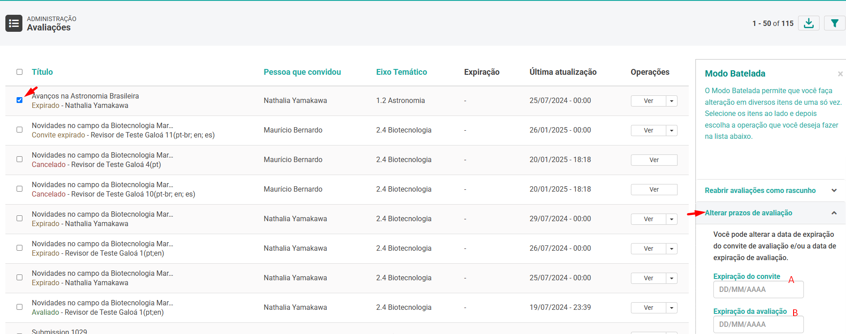846x334 pixels.
Task: Open the filter options
Action: pyautogui.click(x=834, y=23)
